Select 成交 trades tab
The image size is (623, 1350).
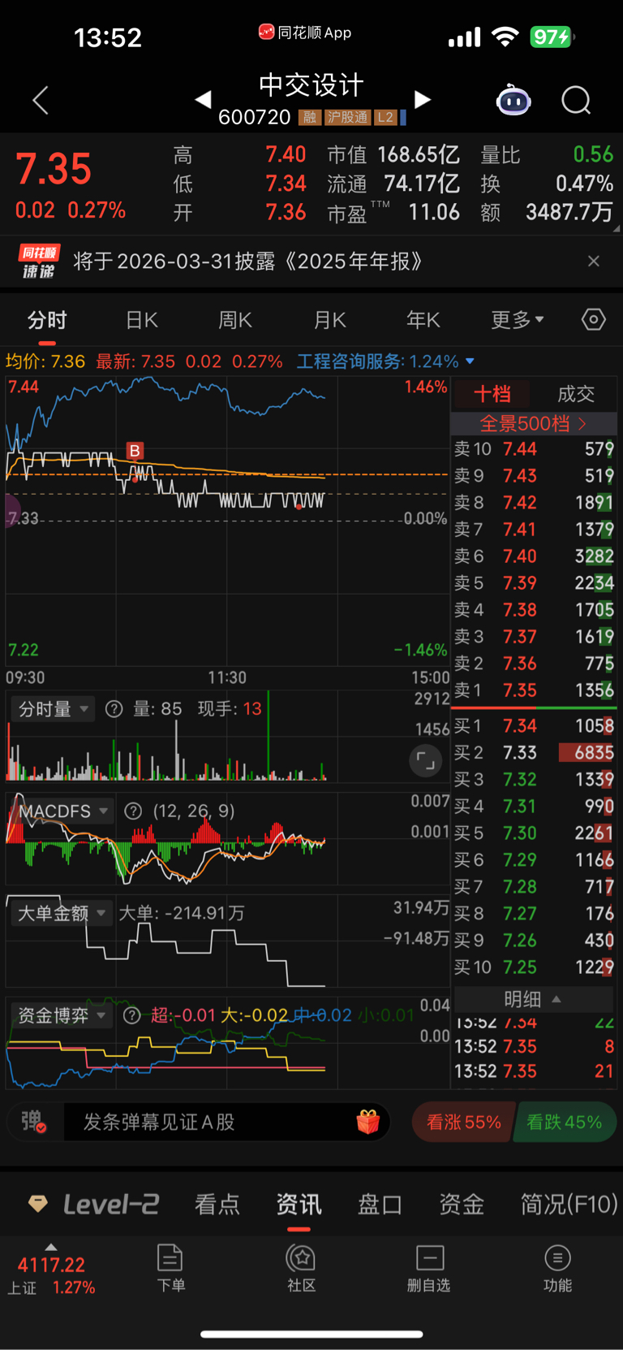[x=576, y=394]
